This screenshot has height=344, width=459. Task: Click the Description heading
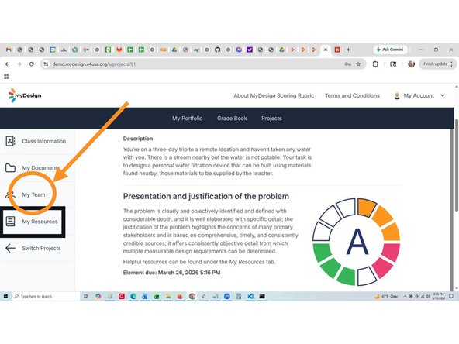[138, 139]
